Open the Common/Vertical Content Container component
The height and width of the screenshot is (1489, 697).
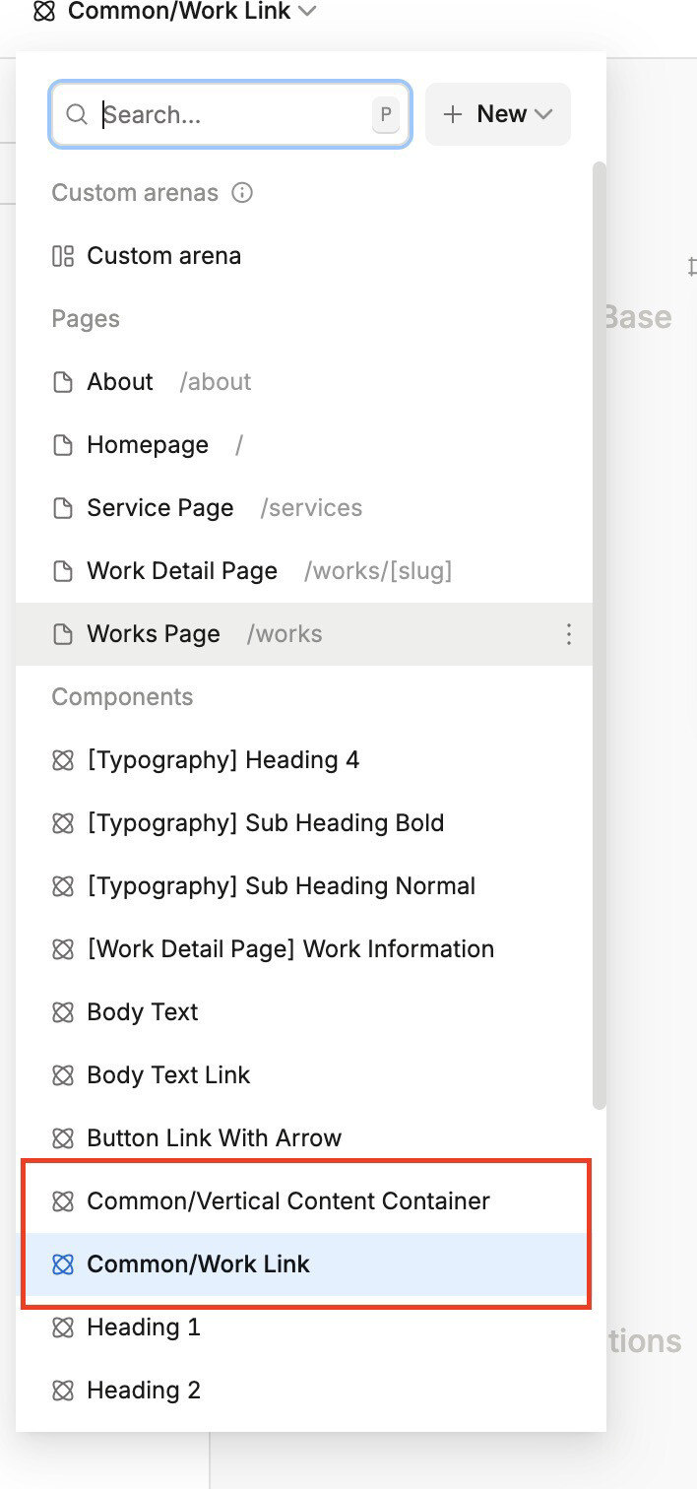click(x=287, y=1201)
